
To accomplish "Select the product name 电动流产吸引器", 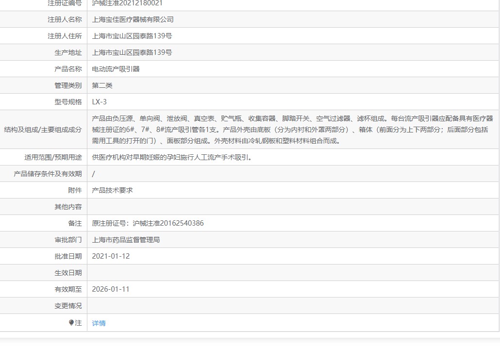I will (x=116, y=69).
